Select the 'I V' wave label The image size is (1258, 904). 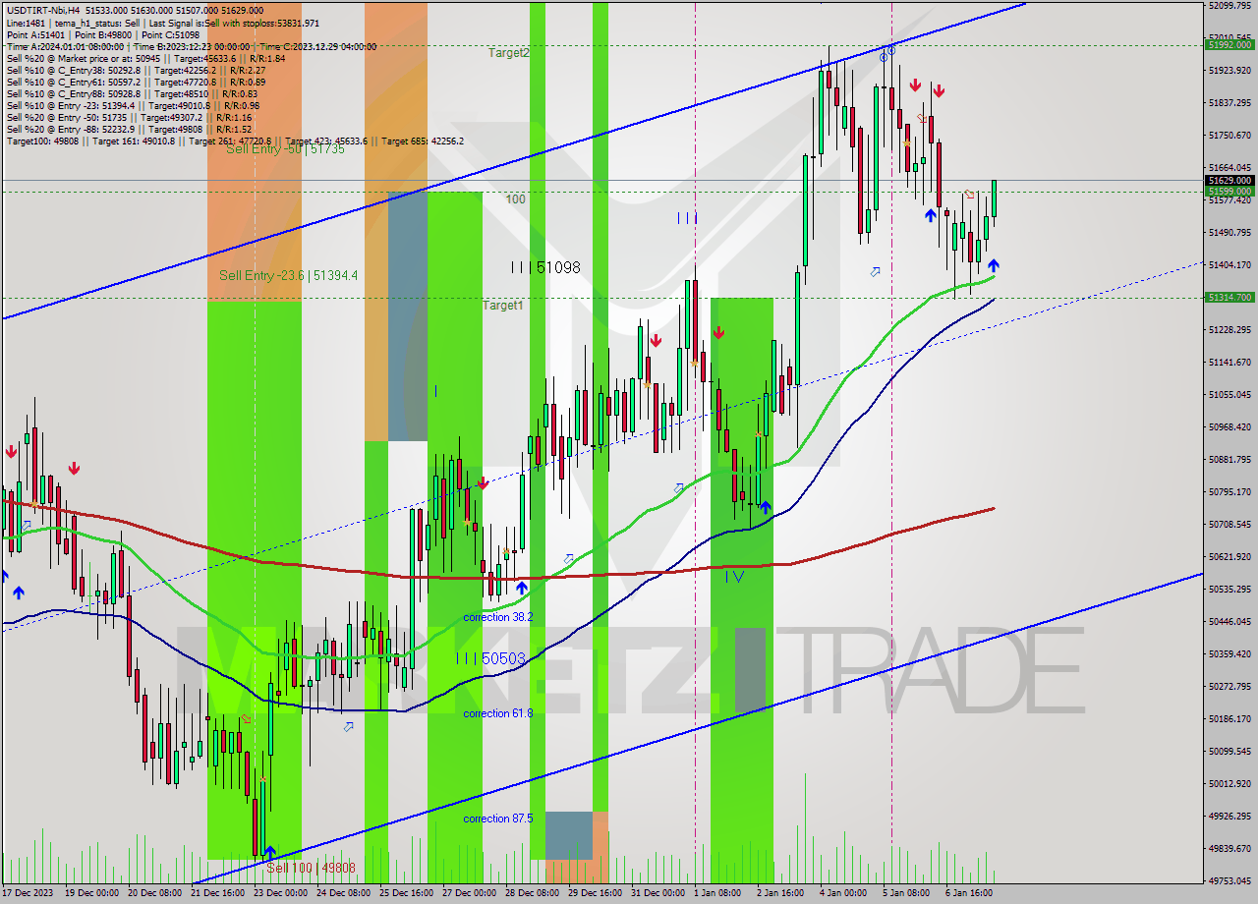pyautogui.click(x=734, y=577)
